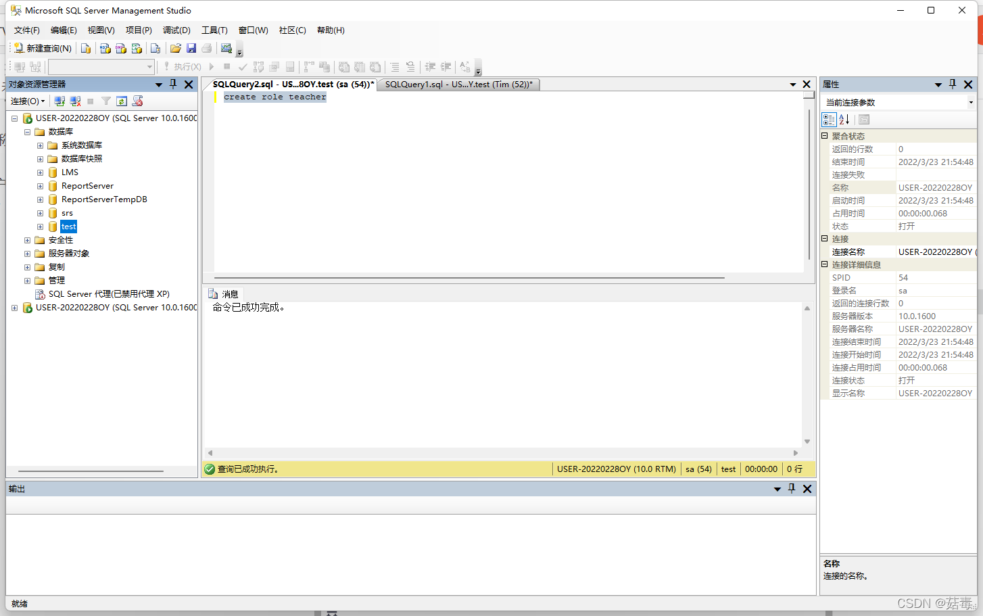Expand the second USER-20220228OY server node
This screenshot has height=616, width=983.
click(x=14, y=308)
